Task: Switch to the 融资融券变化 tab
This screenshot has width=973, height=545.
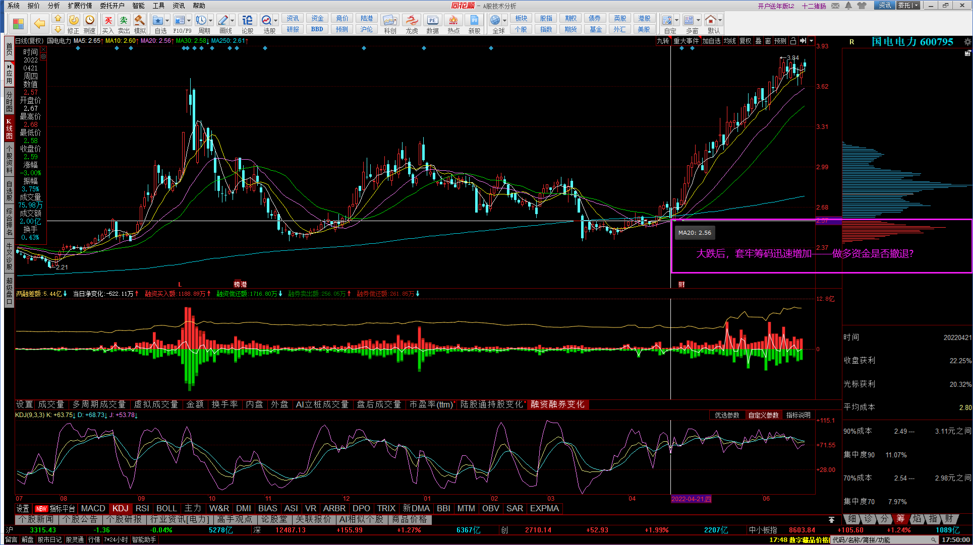Action: click(557, 404)
